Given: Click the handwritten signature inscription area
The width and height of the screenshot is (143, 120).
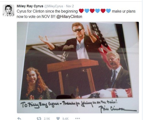Looking at the screenshot, I should pyautogui.click(x=79, y=107).
